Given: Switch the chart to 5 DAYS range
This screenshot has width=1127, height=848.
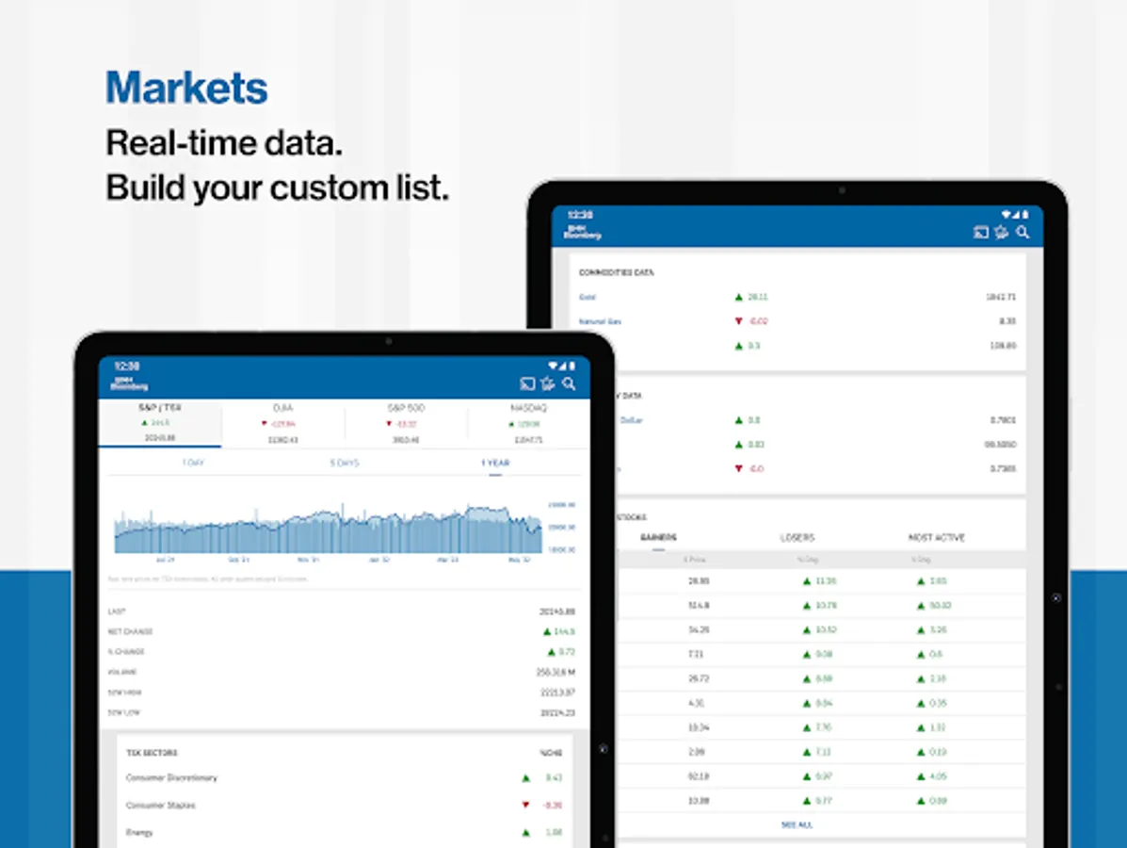Looking at the screenshot, I should [x=345, y=463].
